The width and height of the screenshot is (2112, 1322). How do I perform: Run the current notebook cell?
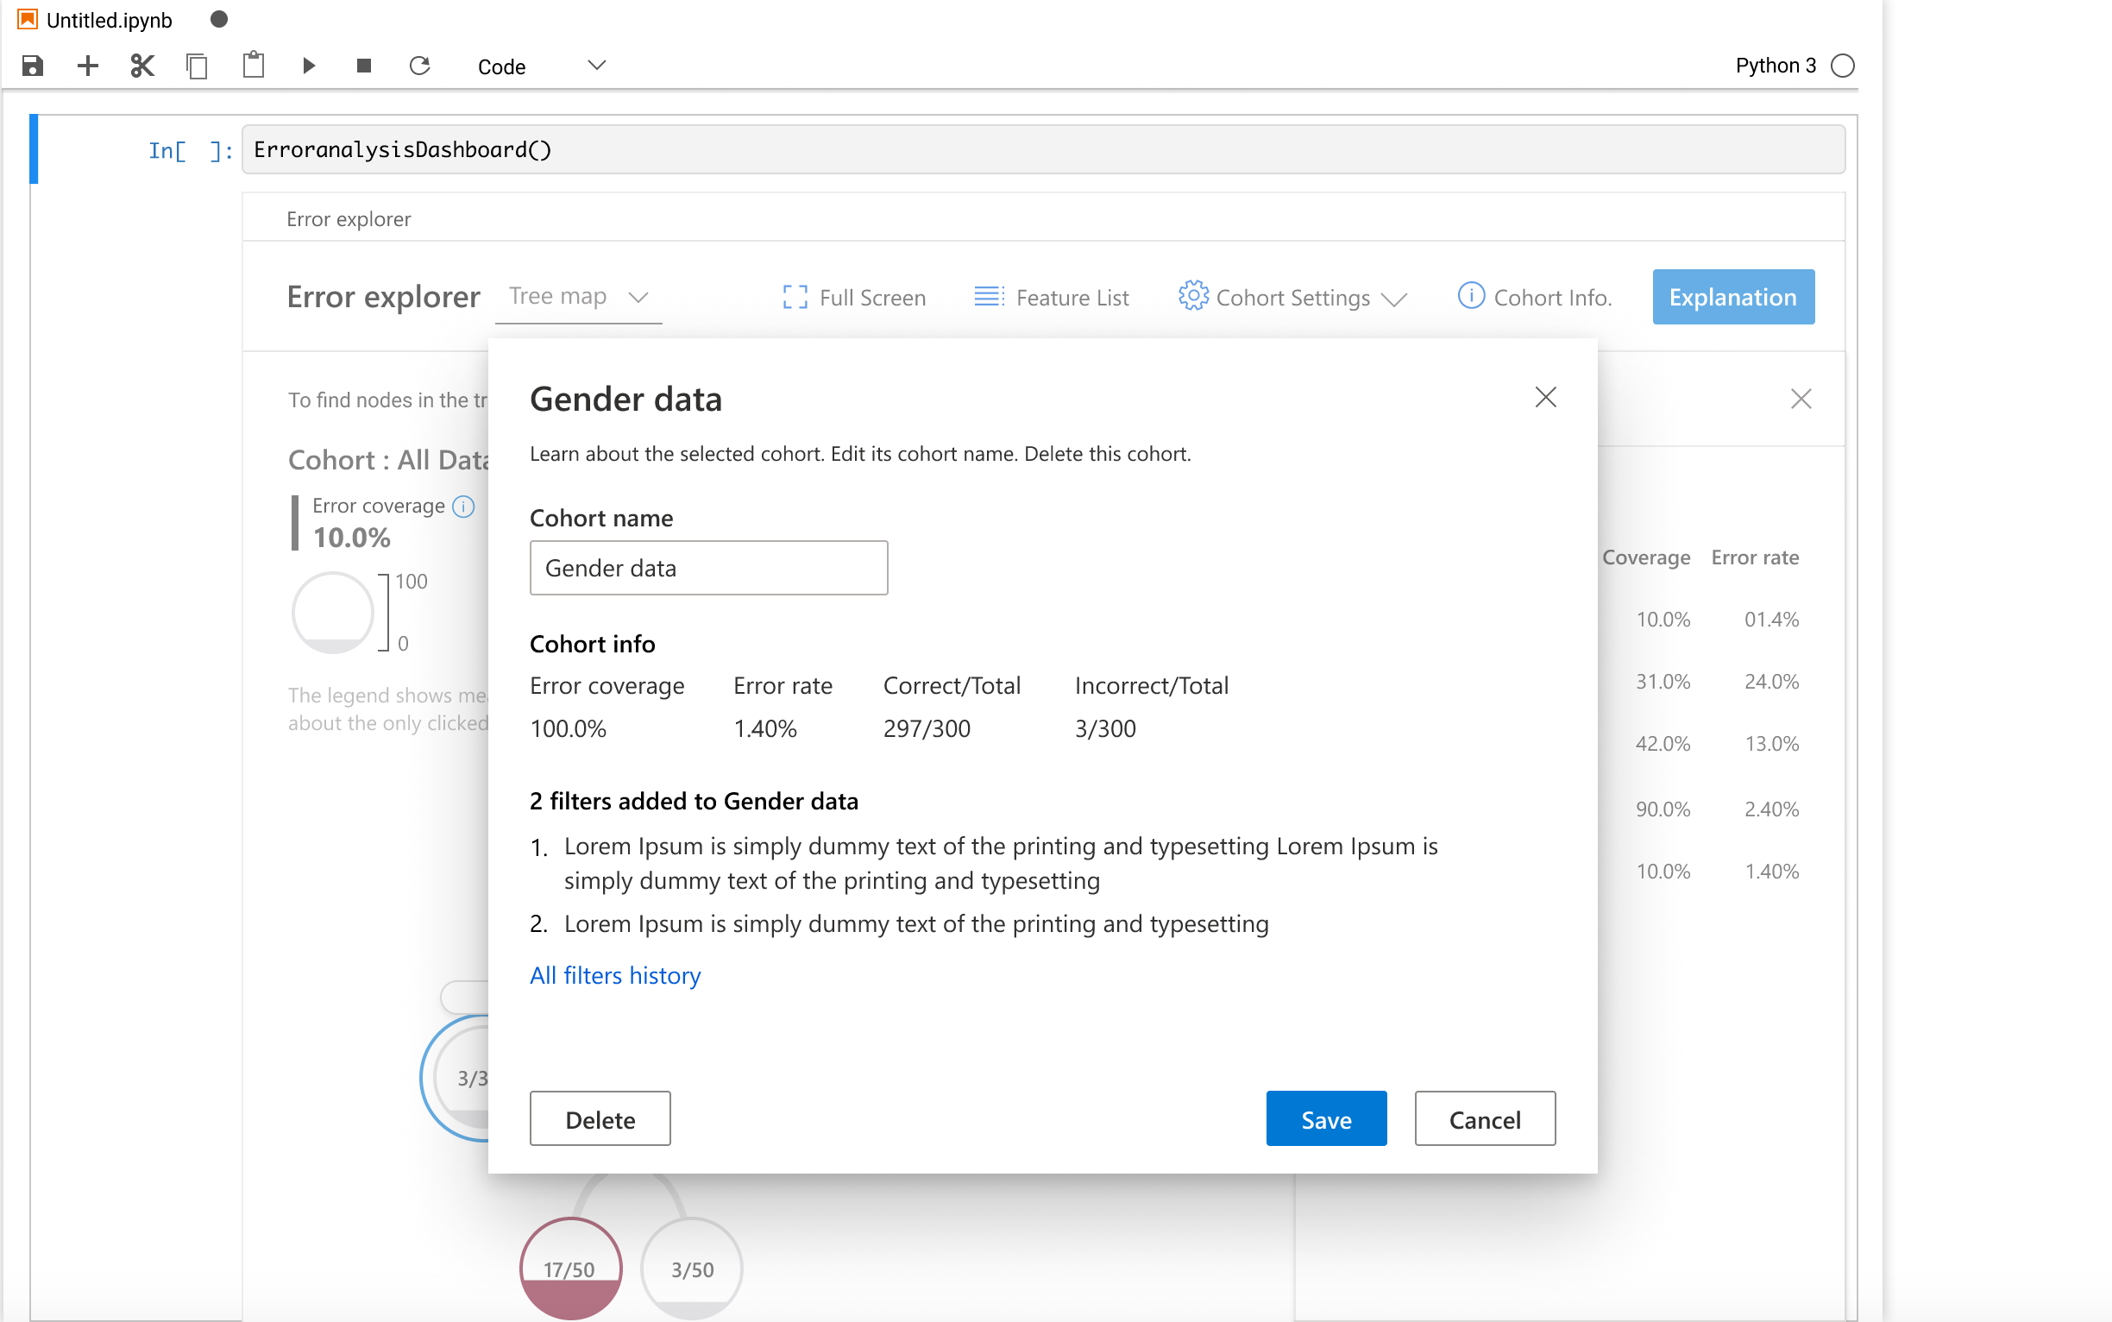pyautogui.click(x=308, y=66)
